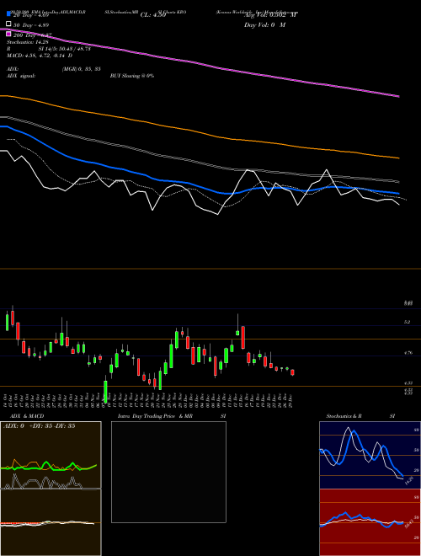This screenshot has width=421, height=556.
Task: Click the 'Day Vol: 0 M' label
Action: (x=264, y=25)
